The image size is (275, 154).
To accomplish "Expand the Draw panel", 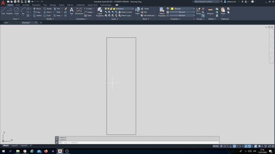I will coord(16,19).
